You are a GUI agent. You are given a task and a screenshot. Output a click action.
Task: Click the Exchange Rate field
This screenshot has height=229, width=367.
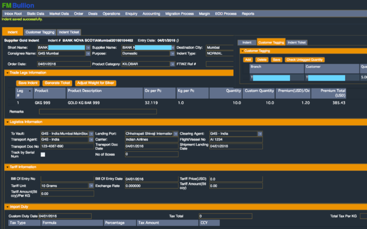click(151, 186)
